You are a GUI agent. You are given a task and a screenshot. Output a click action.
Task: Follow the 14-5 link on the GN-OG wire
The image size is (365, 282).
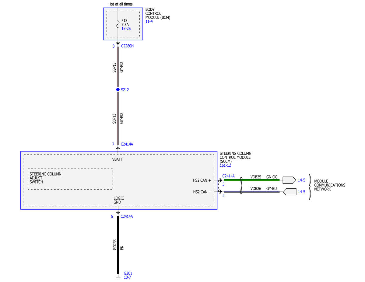tap(301, 180)
